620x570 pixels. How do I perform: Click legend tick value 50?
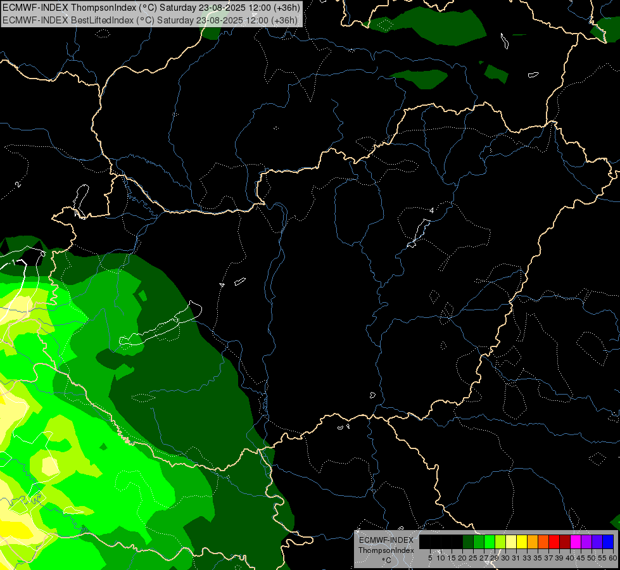point(592,558)
